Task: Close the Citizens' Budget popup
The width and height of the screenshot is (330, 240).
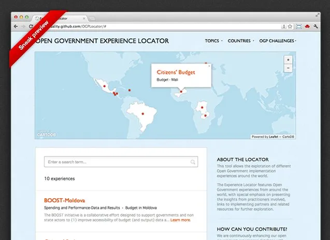Action: [x=209, y=66]
